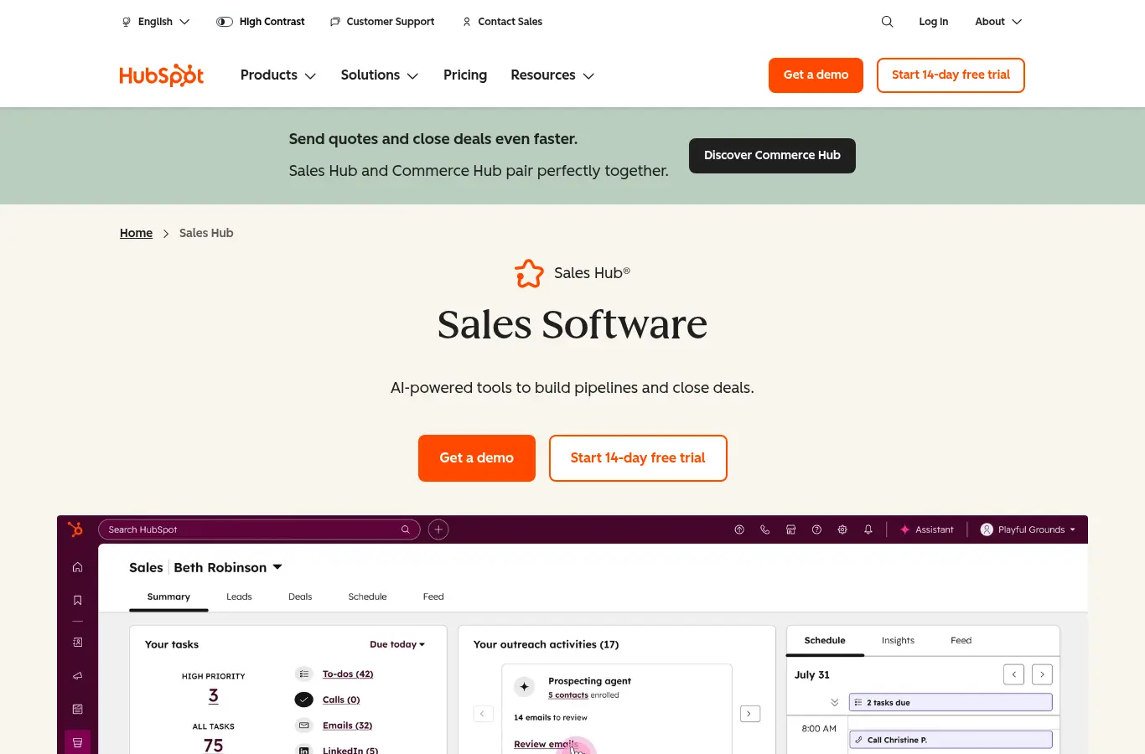The height and width of the screenshot is (754, 1145).
Task: Click the Sales Hub star icon
Action: 529,273
